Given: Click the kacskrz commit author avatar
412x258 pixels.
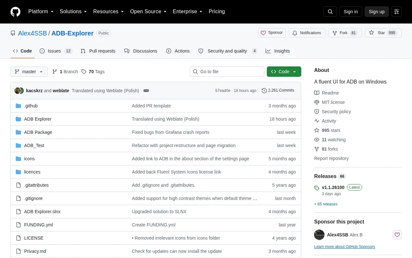Looking at the screenshot, I should [x=18, y=91].
